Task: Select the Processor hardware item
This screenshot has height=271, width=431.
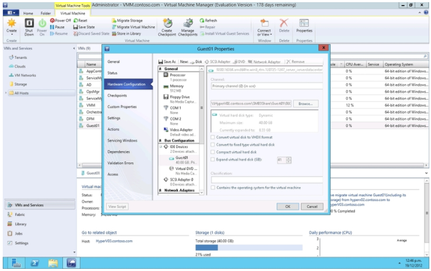Action: [178, 77]
